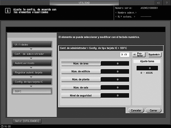The height and width of the screenshot is (128, 171).
Task: Click the information icon beside the message
Action: pyautogui.click(x=8, y=11)
